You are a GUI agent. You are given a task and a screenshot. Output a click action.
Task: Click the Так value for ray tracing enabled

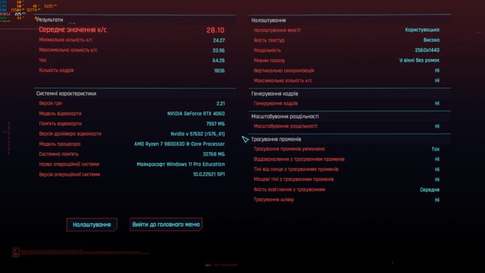point(436,149)
